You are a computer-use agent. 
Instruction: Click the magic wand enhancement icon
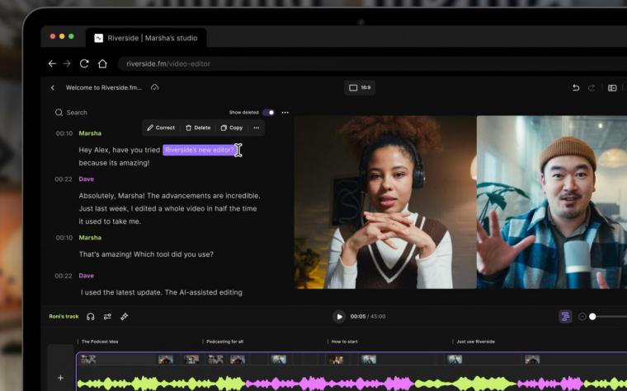pyautogui.click(x=125, y=316)
